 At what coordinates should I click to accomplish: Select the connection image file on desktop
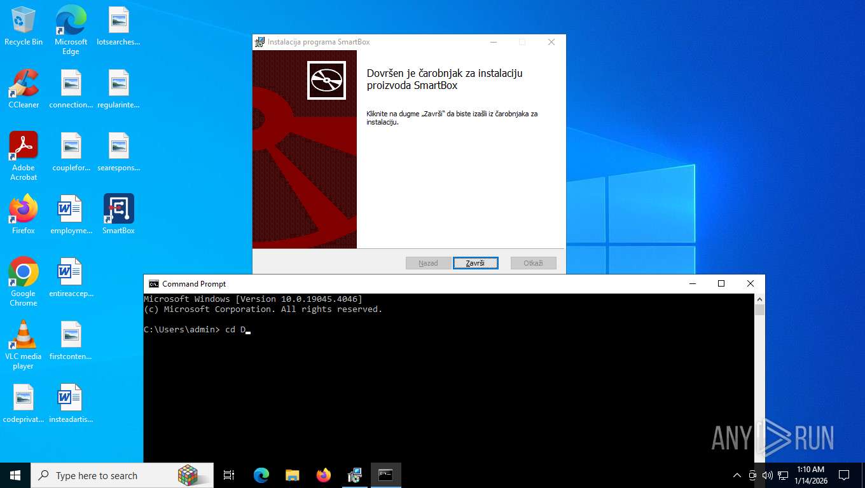tap(71, 89)
